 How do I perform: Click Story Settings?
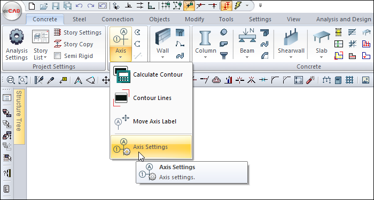[78, 32]
